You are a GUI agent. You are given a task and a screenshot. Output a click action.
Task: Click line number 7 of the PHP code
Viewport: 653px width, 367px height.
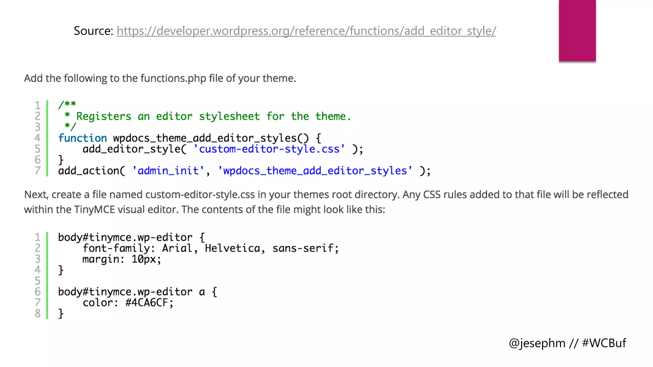click(38, 170)
